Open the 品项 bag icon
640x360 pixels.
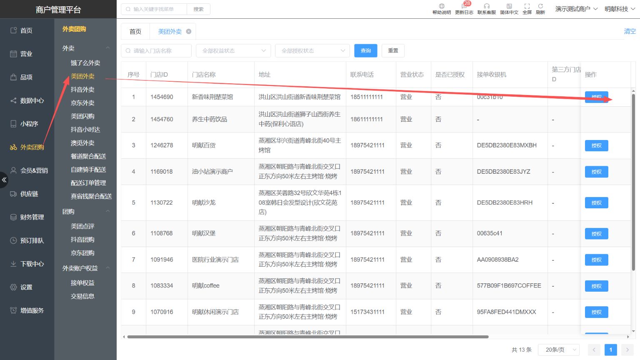pos(13,77)
